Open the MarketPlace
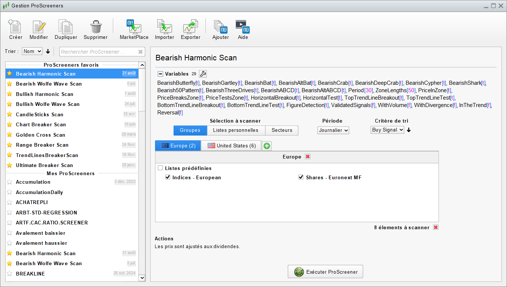The height and width of the screenshot is (287, 507). click(x=134, y=27)
